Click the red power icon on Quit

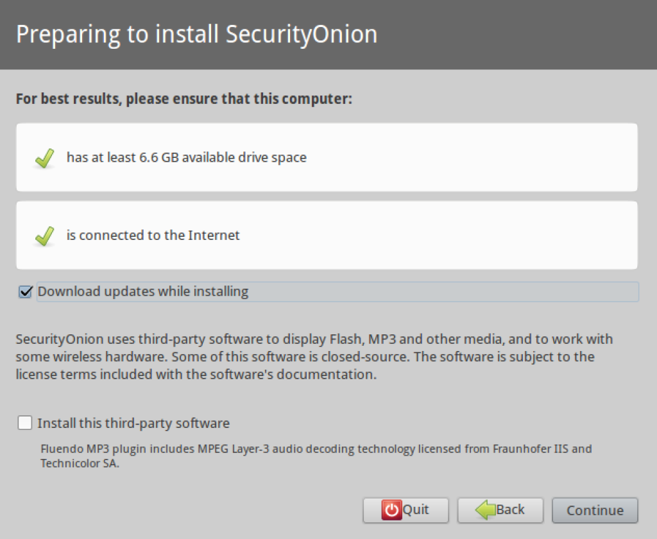pos(391,510)
